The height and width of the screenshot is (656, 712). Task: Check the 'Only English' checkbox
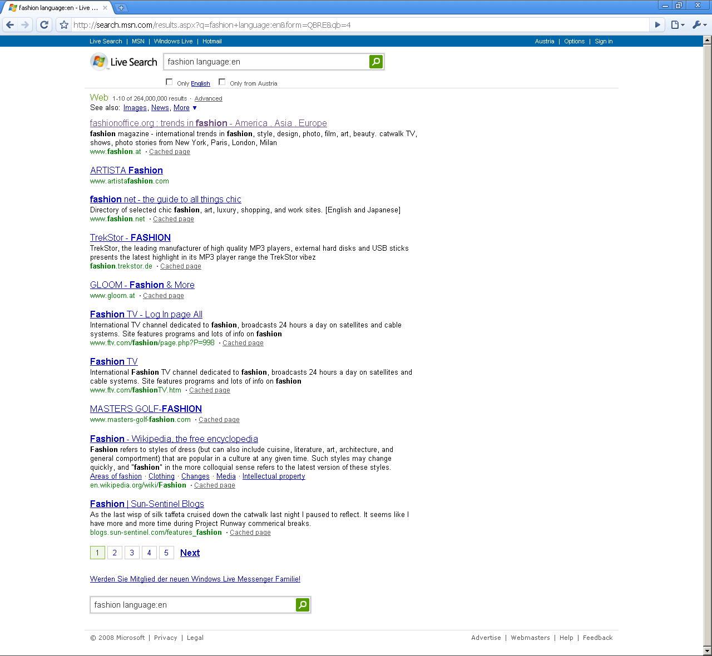169,82
